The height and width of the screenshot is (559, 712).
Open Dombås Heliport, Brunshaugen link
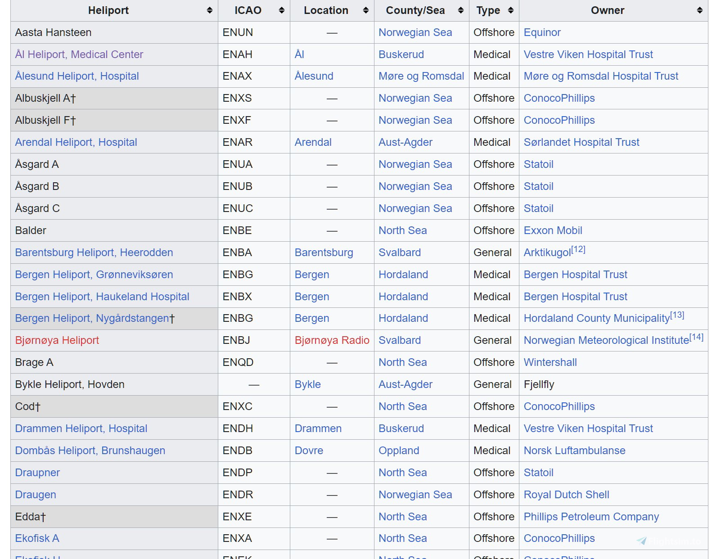(x=90, y=451)
